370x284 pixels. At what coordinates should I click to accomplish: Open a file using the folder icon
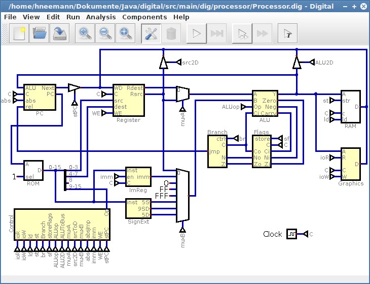coord(40,34)
